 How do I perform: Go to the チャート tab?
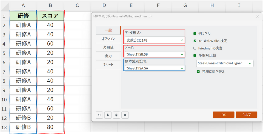(x=108, y=64)
